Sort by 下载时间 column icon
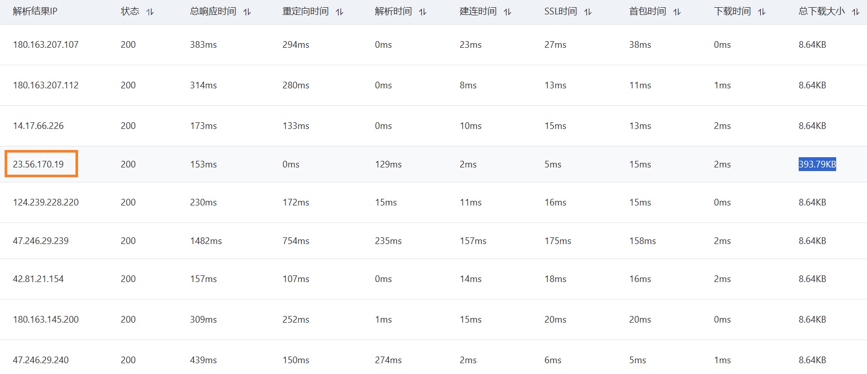 762,12
